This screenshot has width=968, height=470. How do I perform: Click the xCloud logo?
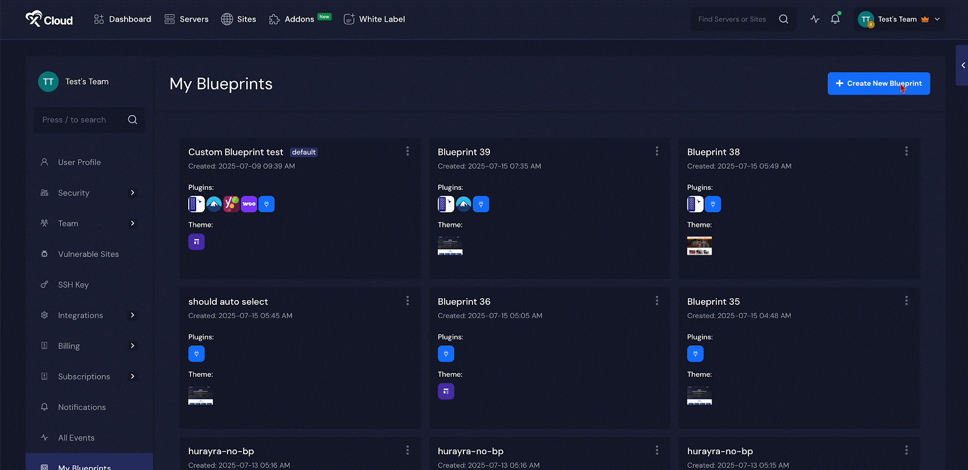(x=49, y=19)
